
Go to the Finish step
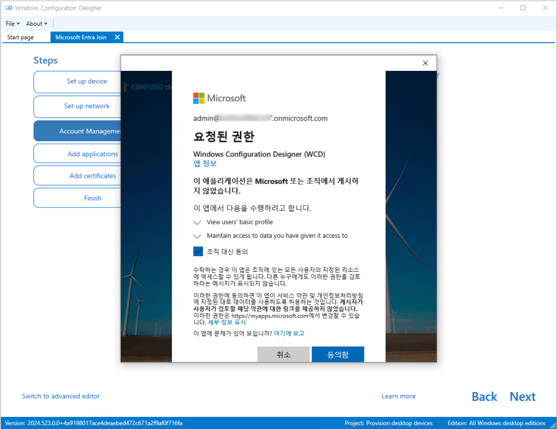(x=77, y=198)
